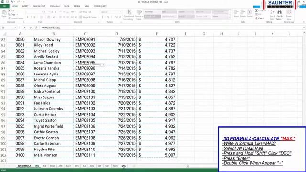Switch to POWER QUERY ribbon tab
The image size is (306, 172).
pyautogui.click(x=100, y=6)
